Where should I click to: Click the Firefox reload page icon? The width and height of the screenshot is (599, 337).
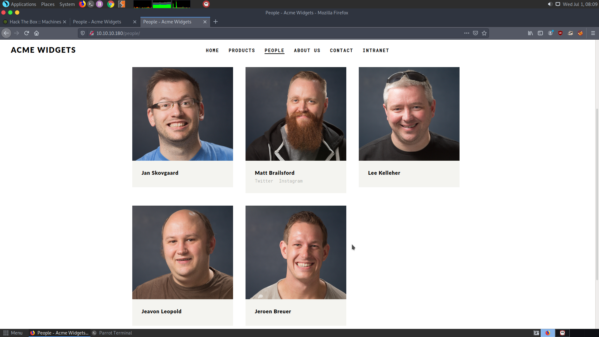point(27,33)
